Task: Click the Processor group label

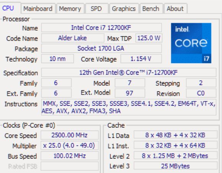Action: (16, 19)
